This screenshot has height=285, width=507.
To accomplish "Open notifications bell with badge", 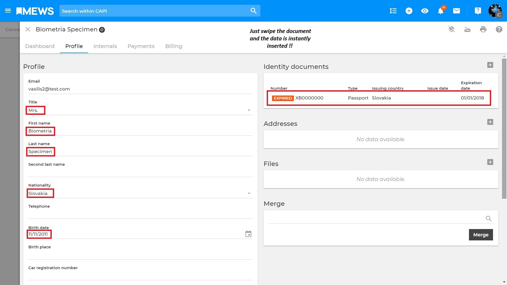I will 440,11.
